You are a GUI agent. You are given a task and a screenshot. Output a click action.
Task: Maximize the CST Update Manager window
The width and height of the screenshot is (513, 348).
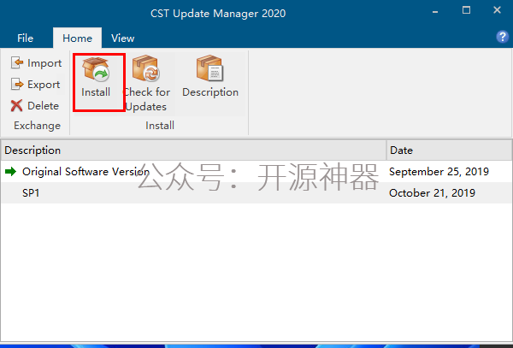pos(466,10)
